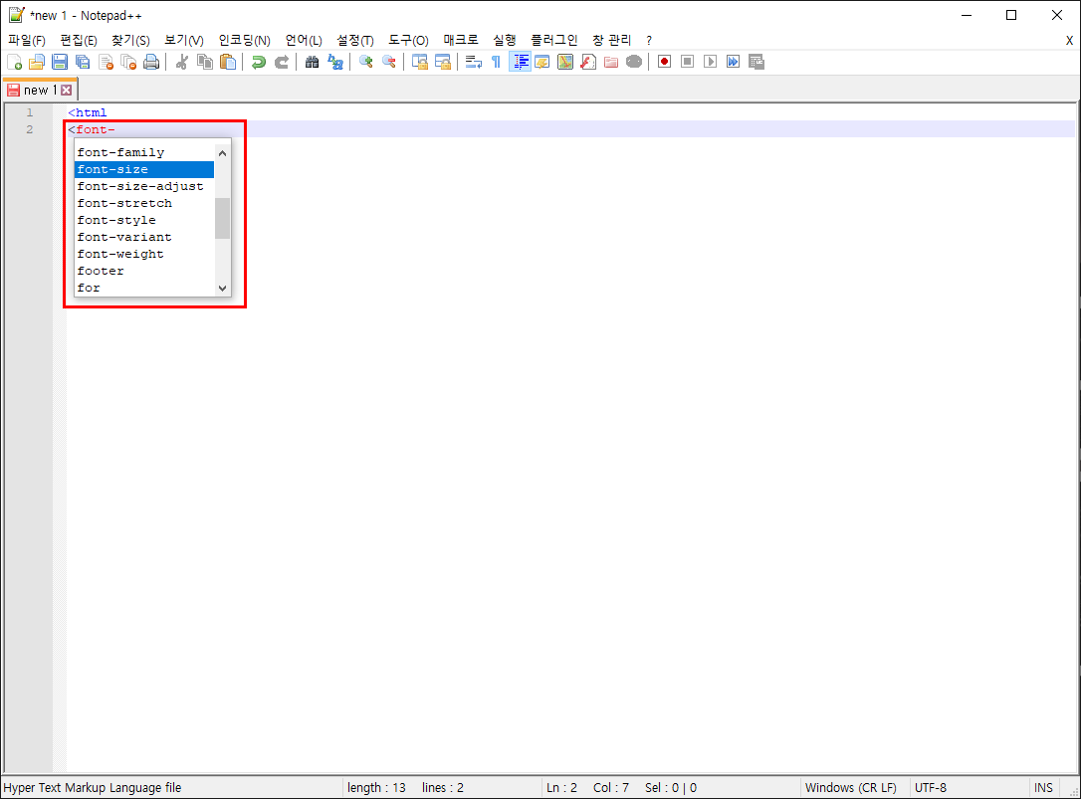The image size is (1081, 799).
Task: Open the ? help menu
Action: pos(649,40)
